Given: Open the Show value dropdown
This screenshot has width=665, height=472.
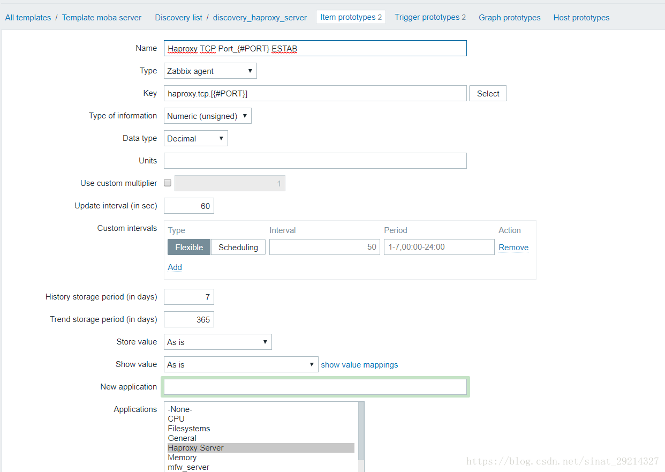Looking at the screenshot, I should (x=240, y=364).
